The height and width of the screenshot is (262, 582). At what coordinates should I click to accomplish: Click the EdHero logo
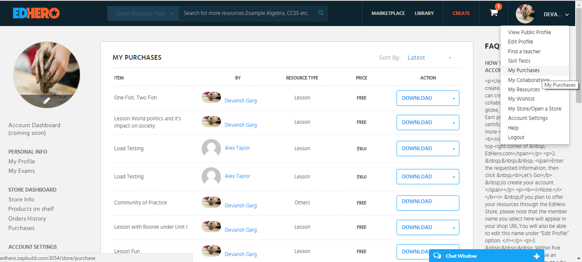[36, 13]
